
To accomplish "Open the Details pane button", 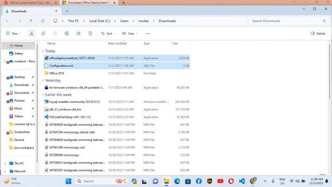I will tap(318, 33).
